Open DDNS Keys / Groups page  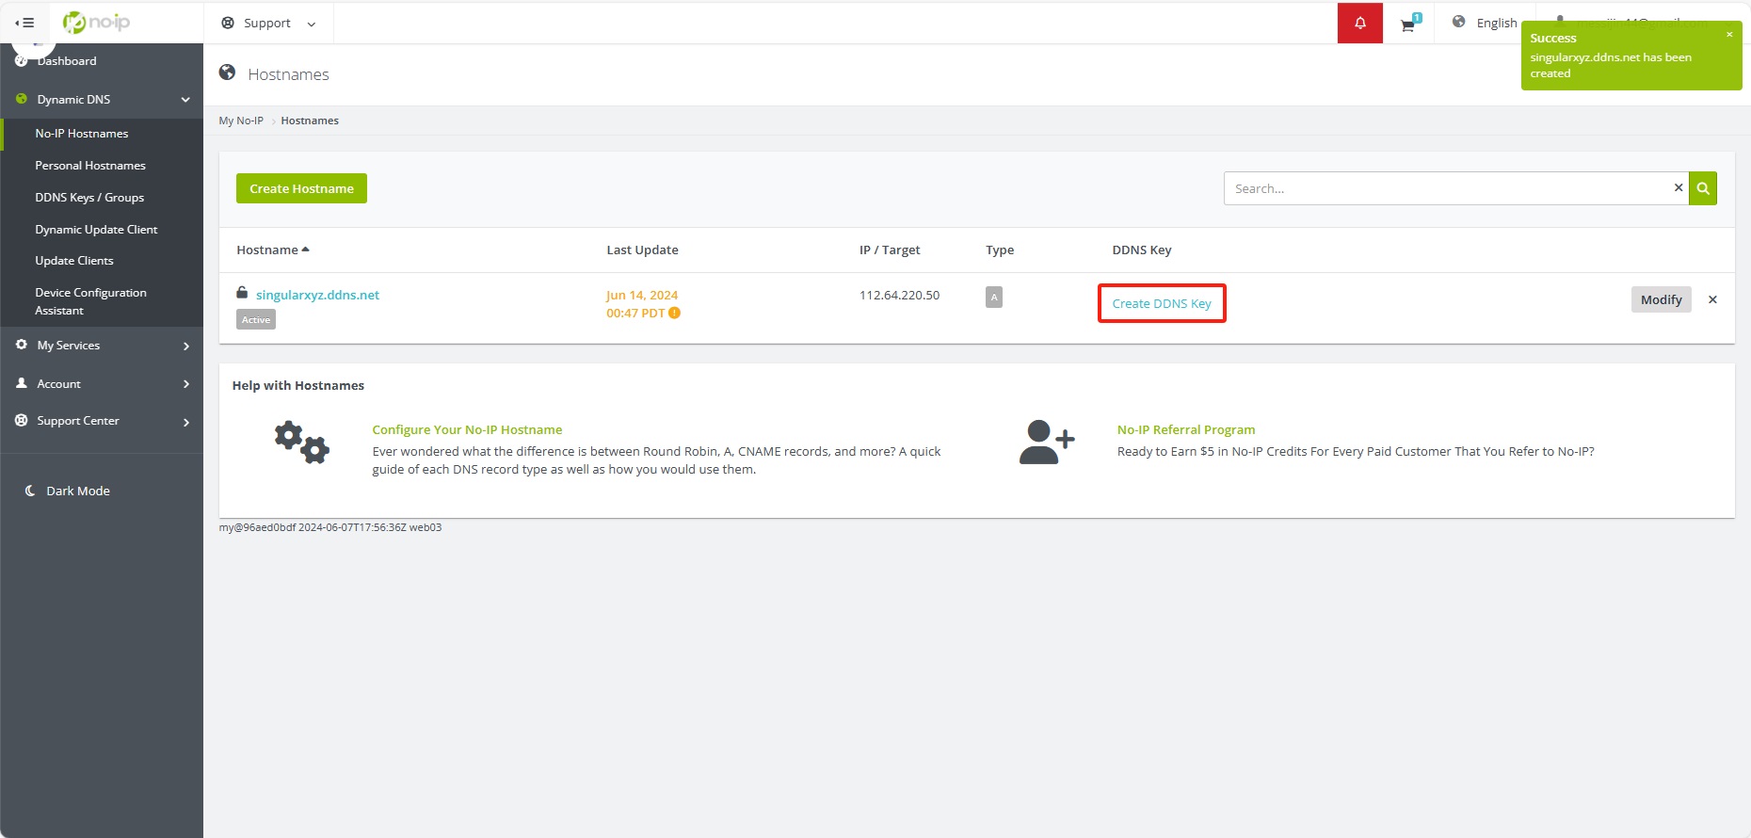89,198
